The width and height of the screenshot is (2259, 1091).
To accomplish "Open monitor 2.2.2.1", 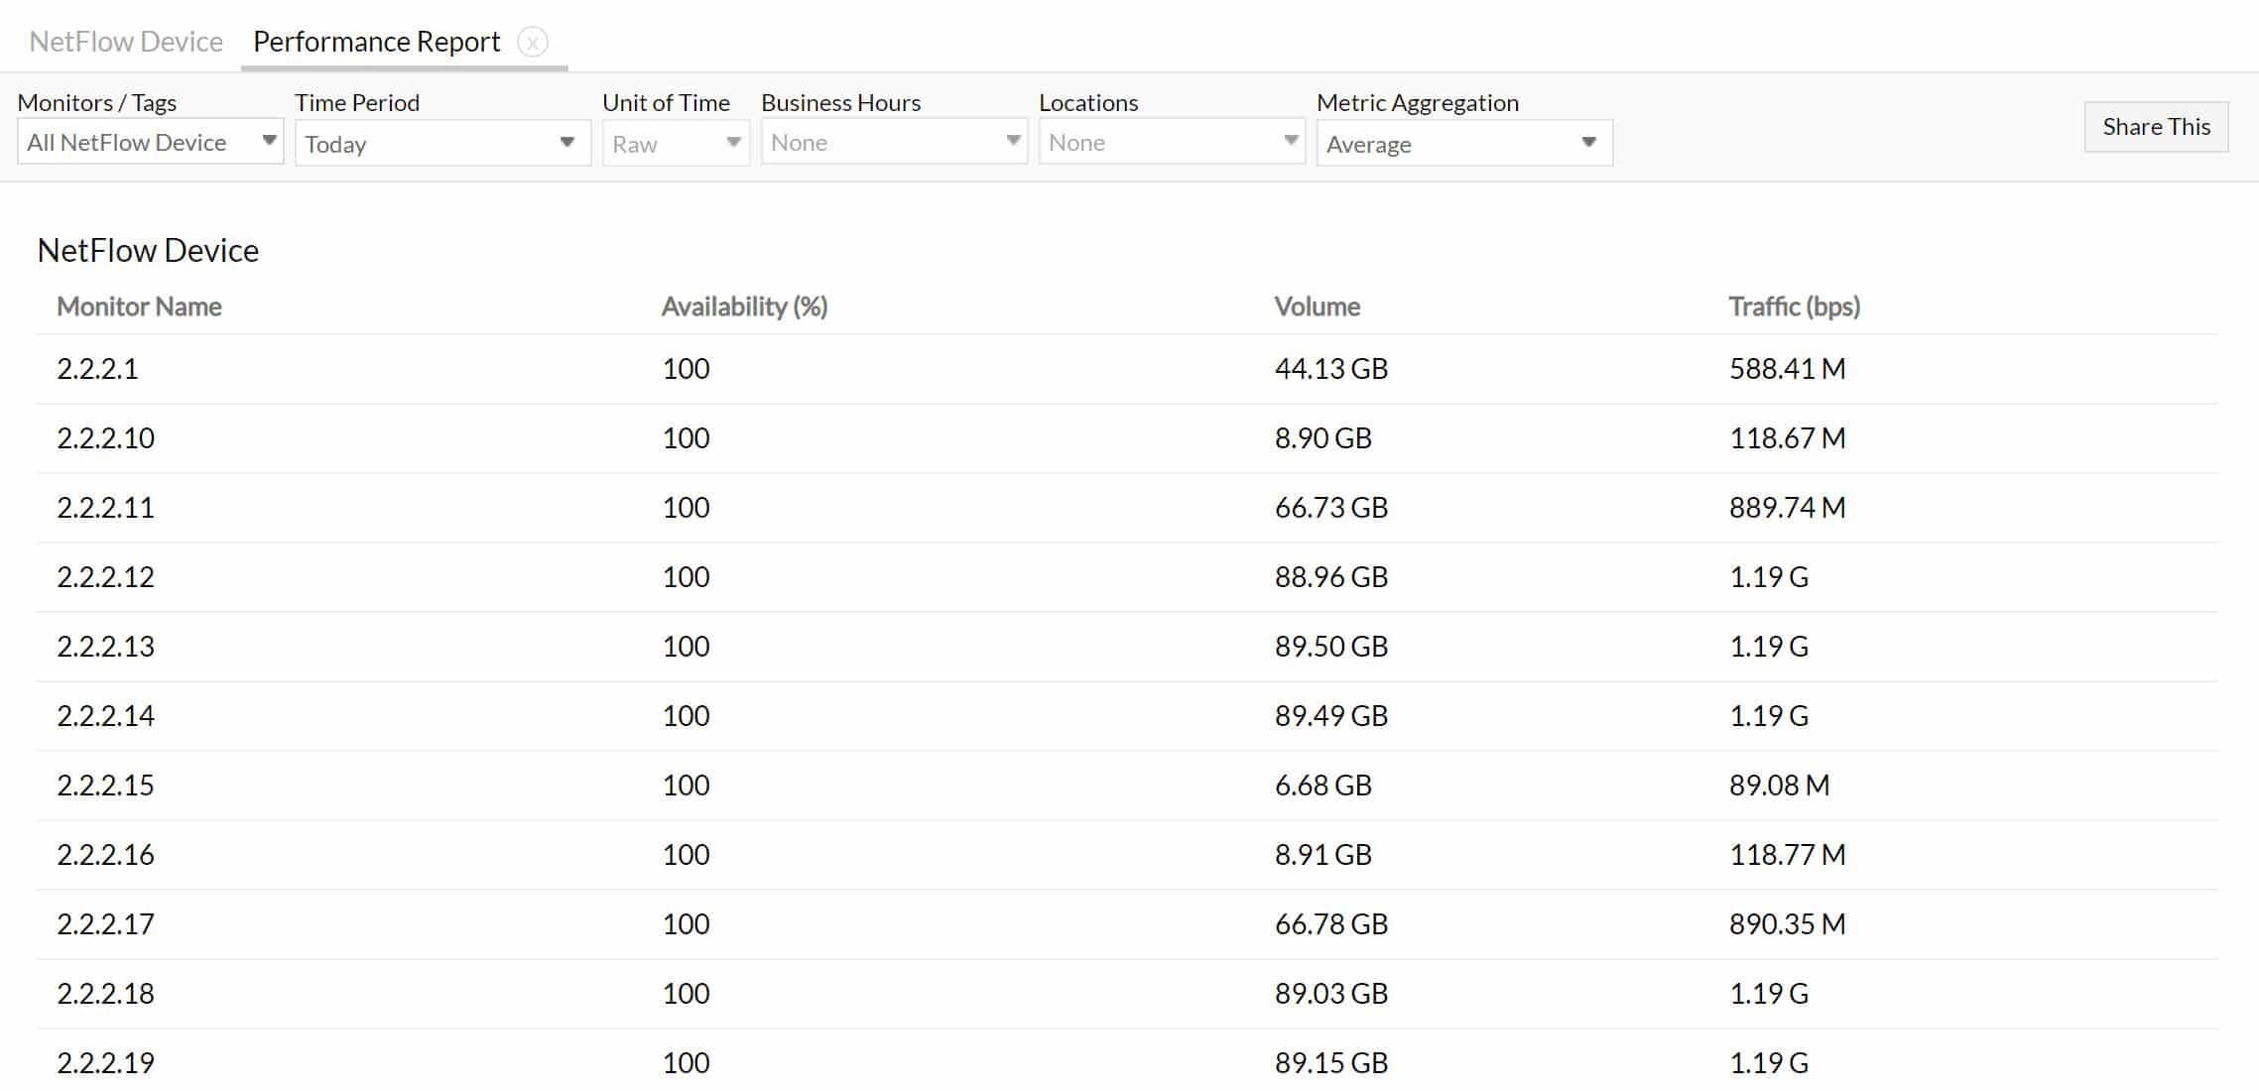I will 97,369.
